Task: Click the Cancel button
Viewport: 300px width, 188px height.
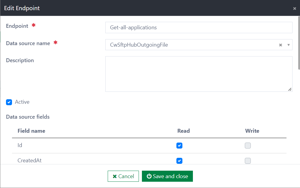Action: tap(123, 176)
